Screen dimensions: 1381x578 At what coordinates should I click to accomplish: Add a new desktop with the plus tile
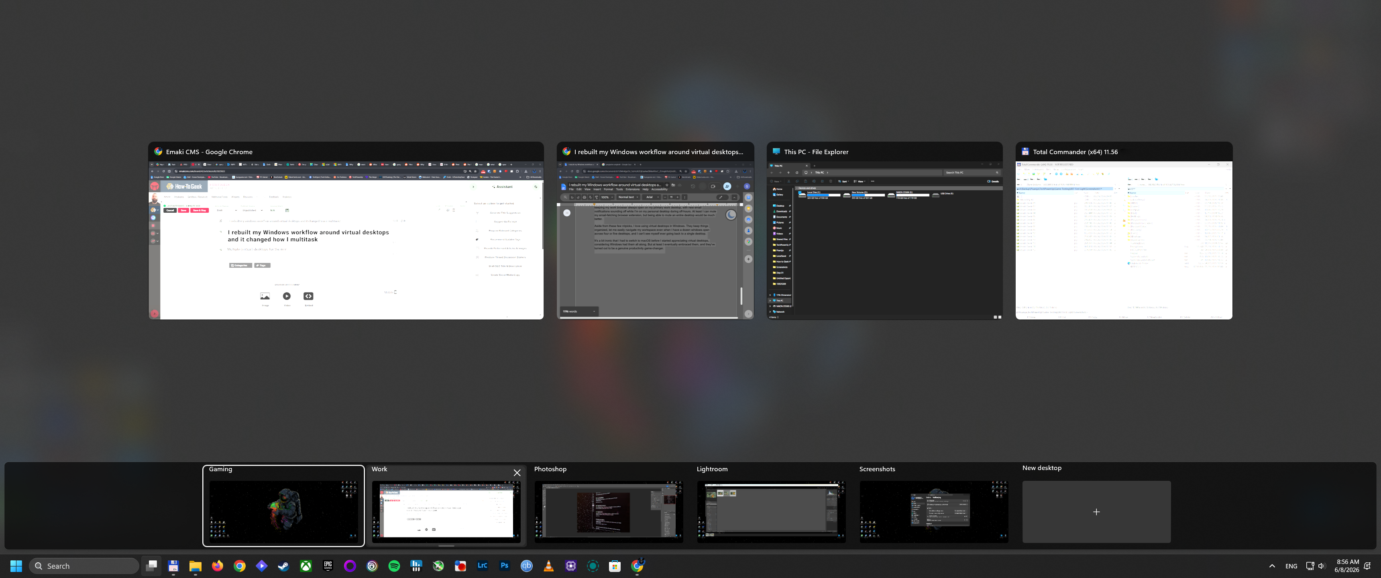[1096, 512]
